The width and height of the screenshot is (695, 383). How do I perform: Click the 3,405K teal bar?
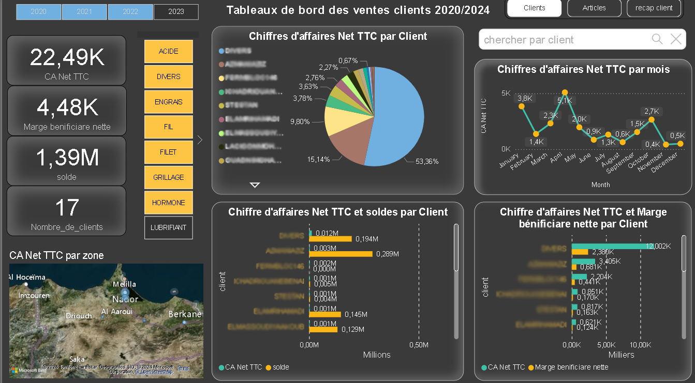pos(584,261)
